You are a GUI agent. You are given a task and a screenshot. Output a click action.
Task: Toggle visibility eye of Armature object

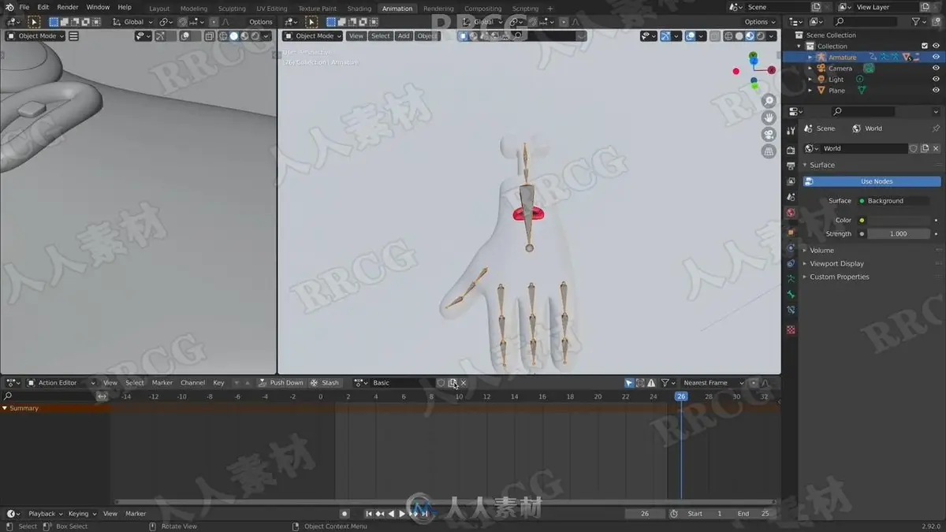coord(936,58)
